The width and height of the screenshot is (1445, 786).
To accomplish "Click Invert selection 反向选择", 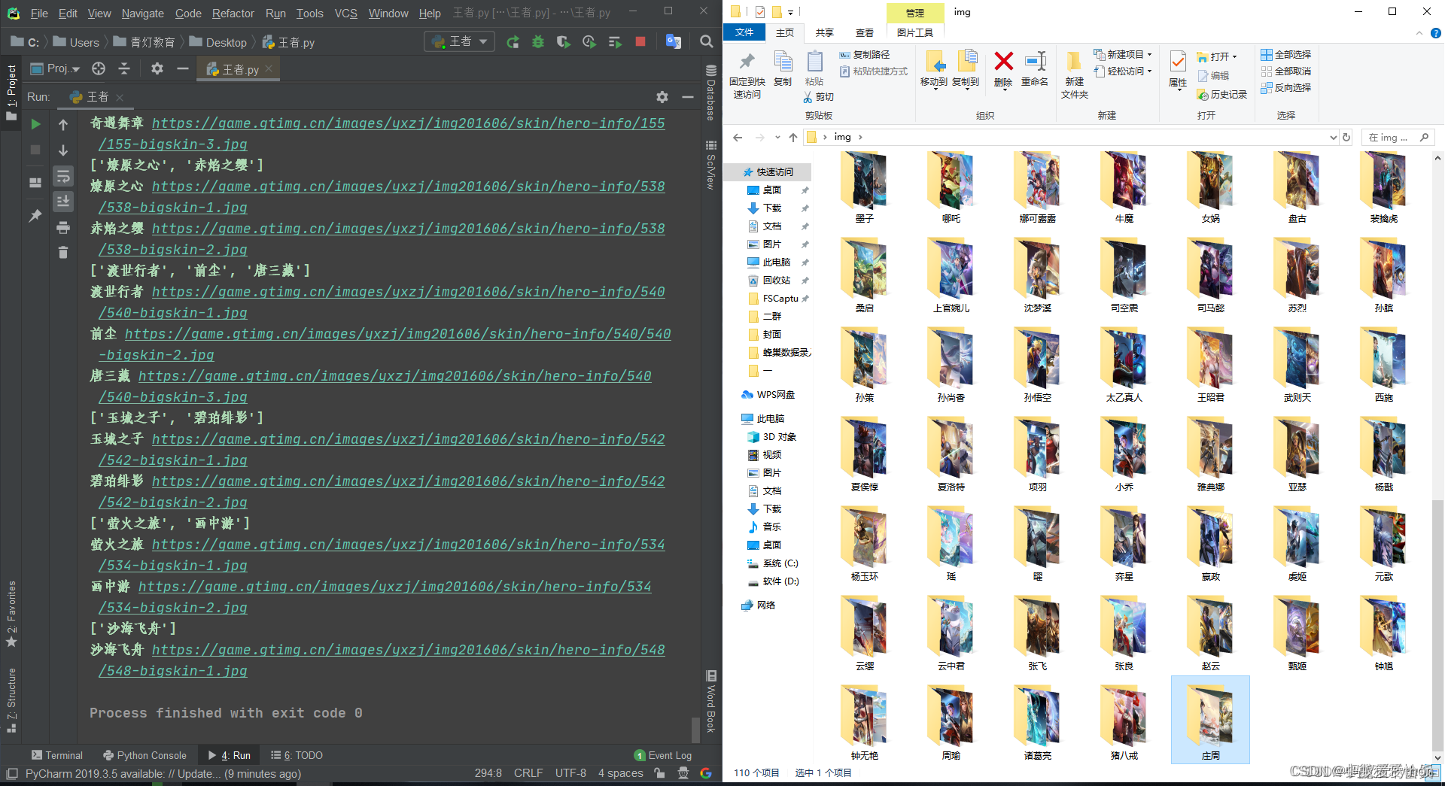I will pyautogui.click(x=1286, y=87).
